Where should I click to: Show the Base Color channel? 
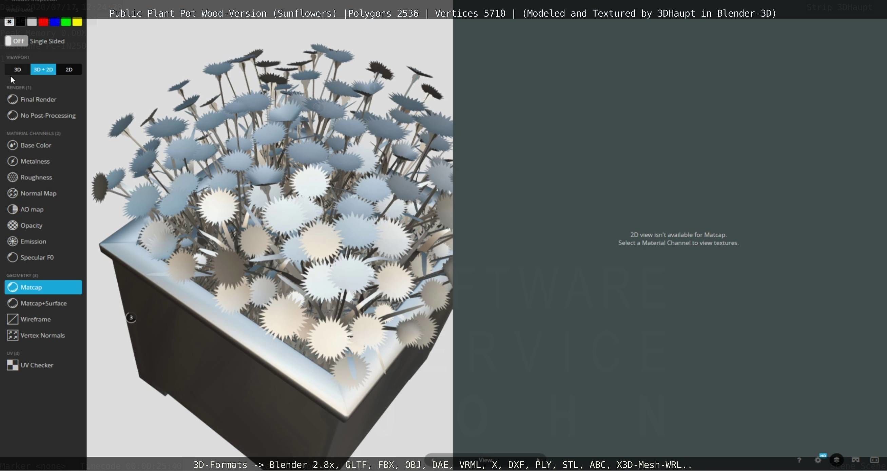click(x=43, y=145)
